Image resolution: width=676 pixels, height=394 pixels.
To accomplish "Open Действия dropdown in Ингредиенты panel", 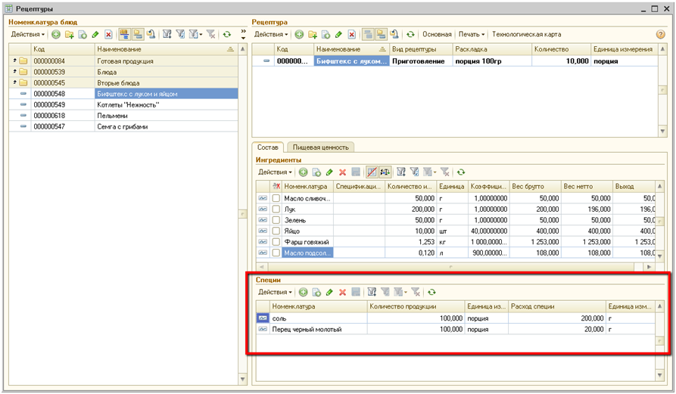I will click(276, 172).
